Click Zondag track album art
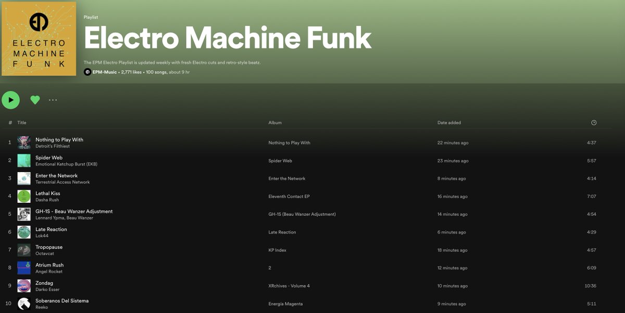This screenshot has width=625, height=313. [x=24, y=286]
